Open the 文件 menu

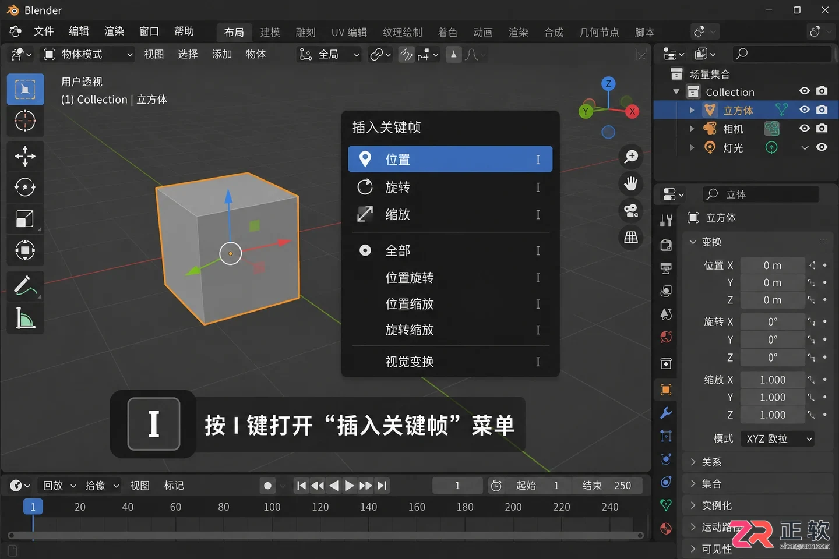(x=44, y=31)
